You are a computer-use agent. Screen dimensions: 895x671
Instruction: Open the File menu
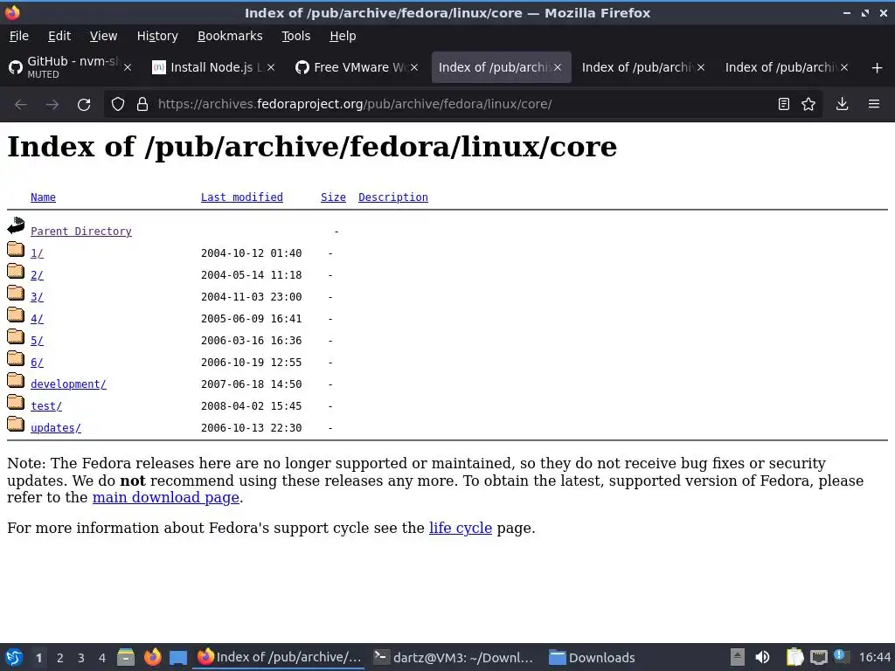[19, 36]
